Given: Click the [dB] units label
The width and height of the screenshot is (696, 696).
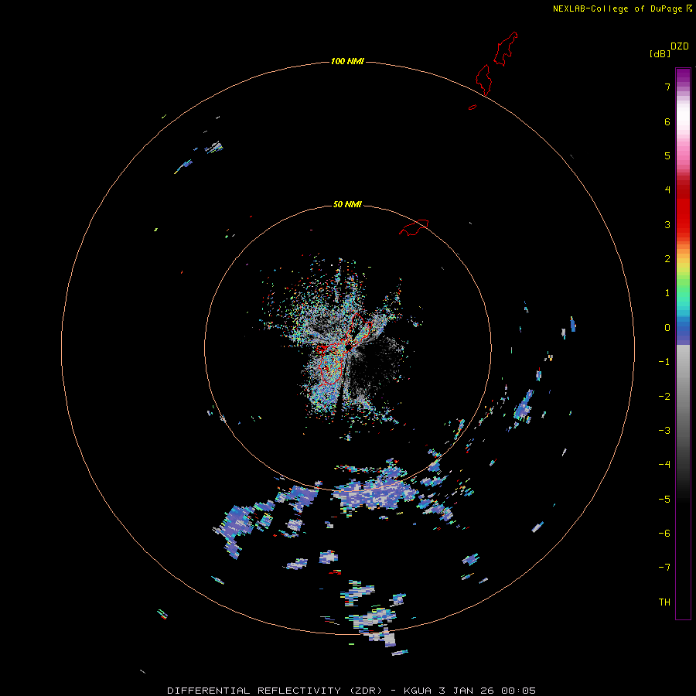Looking at the screenshot, I should (660, 53).
